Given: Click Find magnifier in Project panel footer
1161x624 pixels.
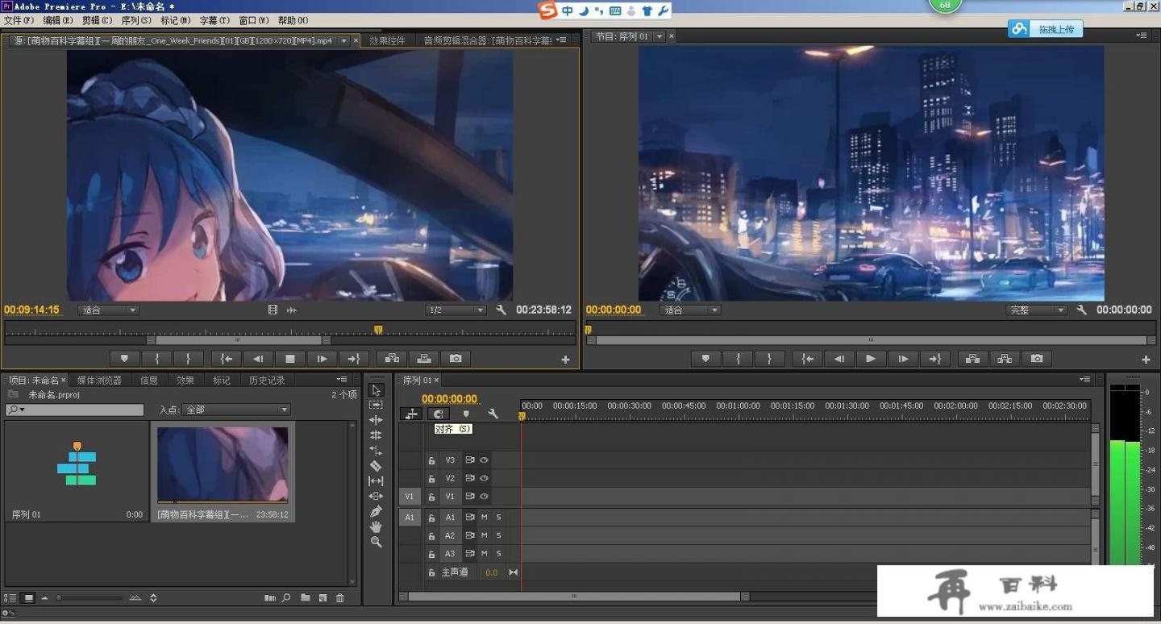Looking at the screenshot, I should coord(286,597).
